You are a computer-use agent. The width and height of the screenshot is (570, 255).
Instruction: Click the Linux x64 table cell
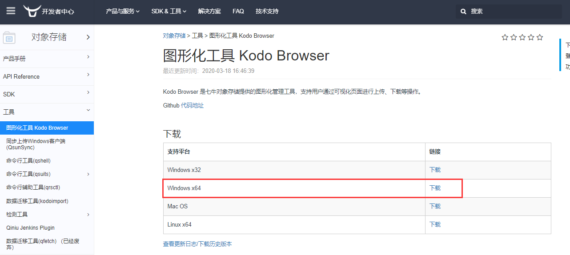coord(294,224)
